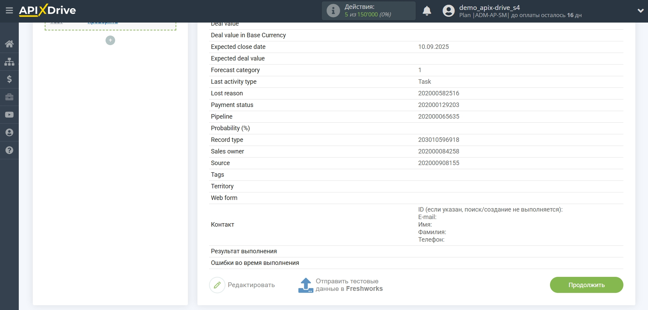The width and height of the screenshot is (648, 310).
Task: Click the demo_apix-drive_s4 account name
Action: click(x=489, y=8)
